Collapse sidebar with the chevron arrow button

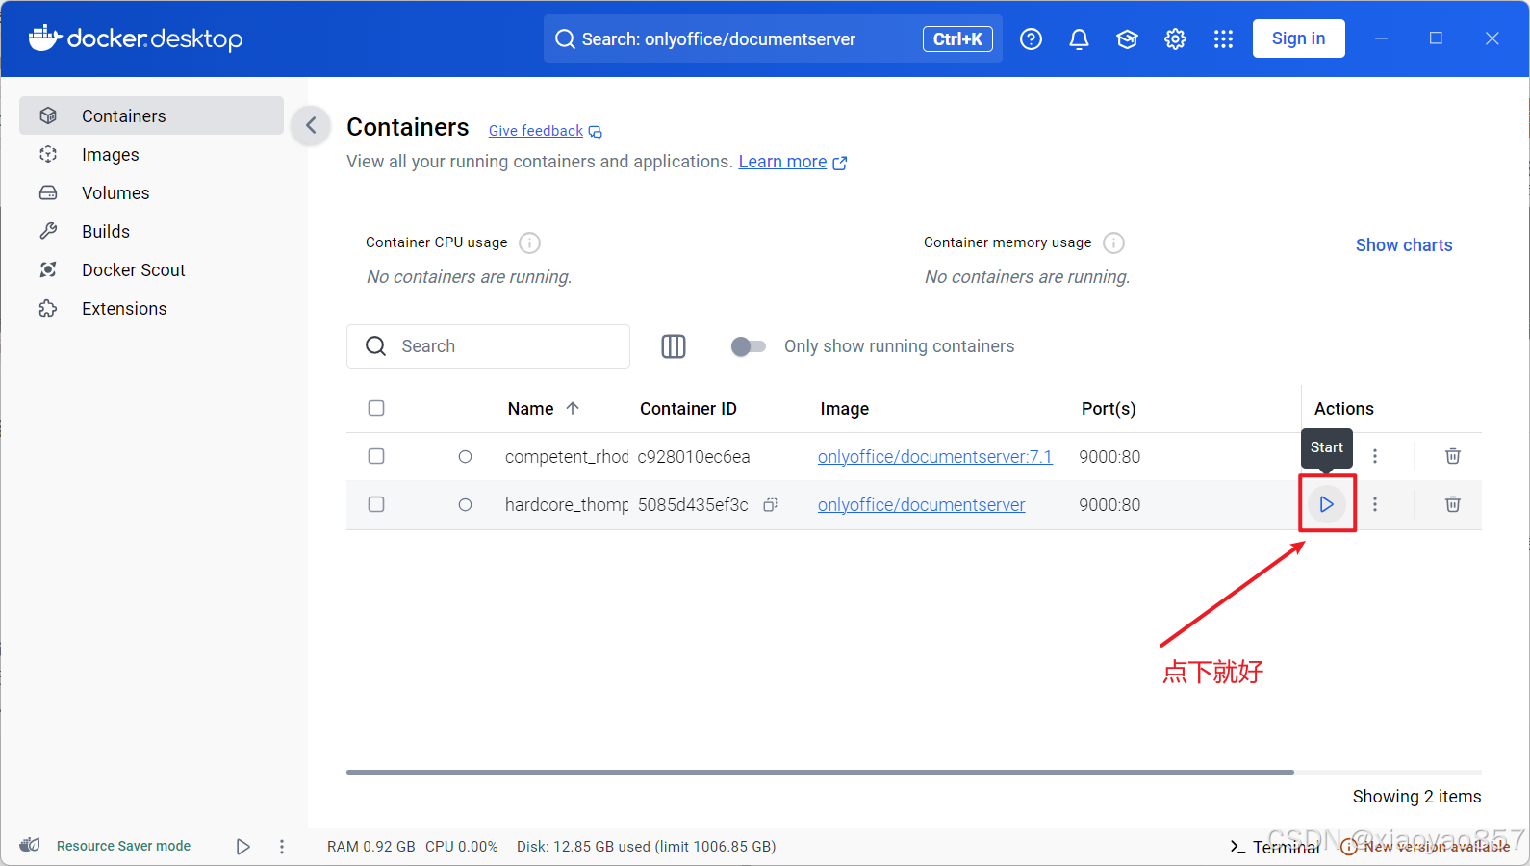[311, 125]
